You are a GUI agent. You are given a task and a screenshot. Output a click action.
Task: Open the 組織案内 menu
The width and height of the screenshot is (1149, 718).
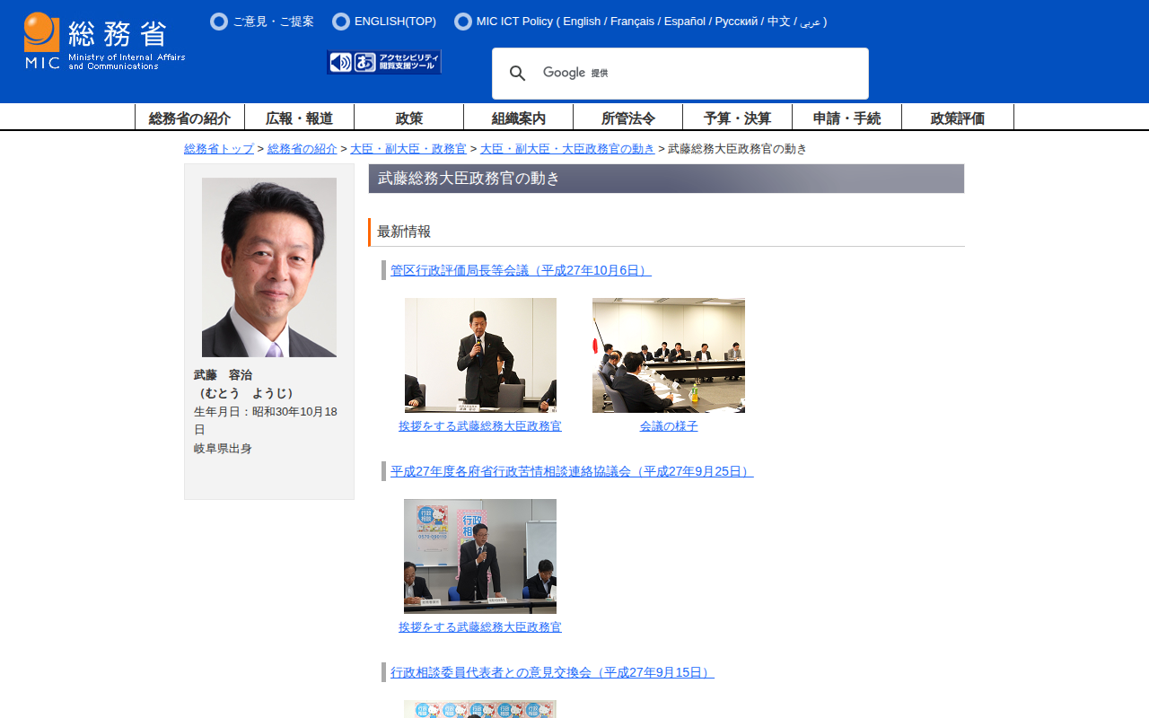[x=518, y=118]
